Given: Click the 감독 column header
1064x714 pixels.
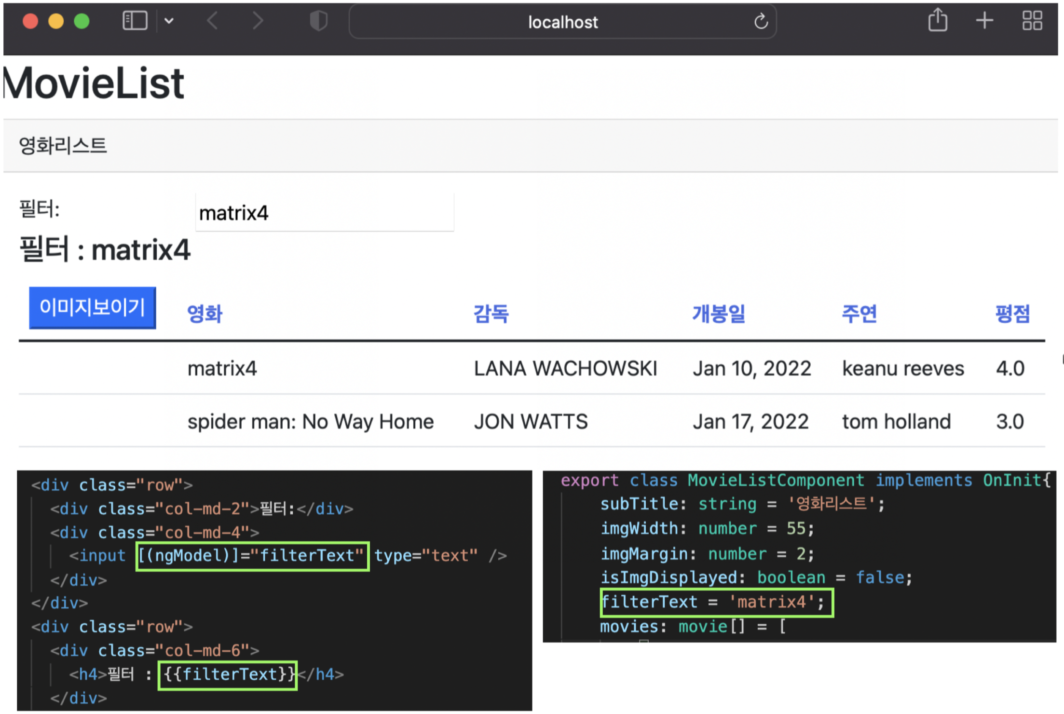Looking at the screenshot, I should point(491,314).
